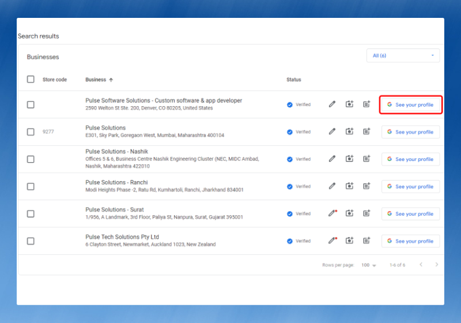Toggle the select-all checkbox in table header
This screenshot has height=323, width=461.
(31, 80)
